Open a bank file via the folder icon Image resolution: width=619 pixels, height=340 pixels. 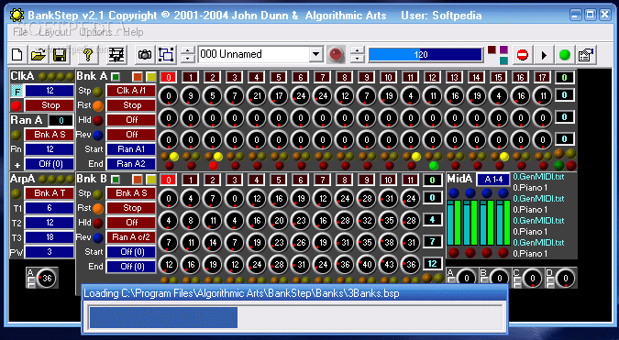click(39, 55)
